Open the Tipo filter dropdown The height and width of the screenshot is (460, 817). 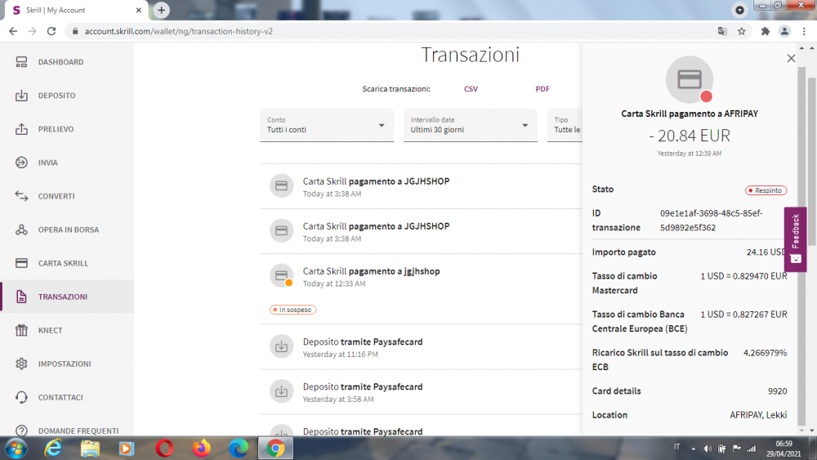[565, 125]
